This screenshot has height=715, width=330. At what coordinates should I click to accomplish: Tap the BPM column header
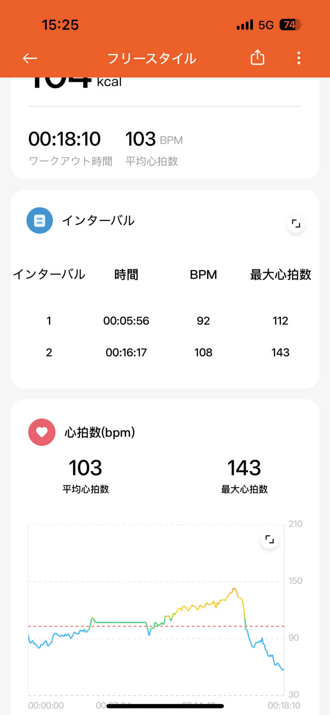pyautogui.click(x=203, y=275)
